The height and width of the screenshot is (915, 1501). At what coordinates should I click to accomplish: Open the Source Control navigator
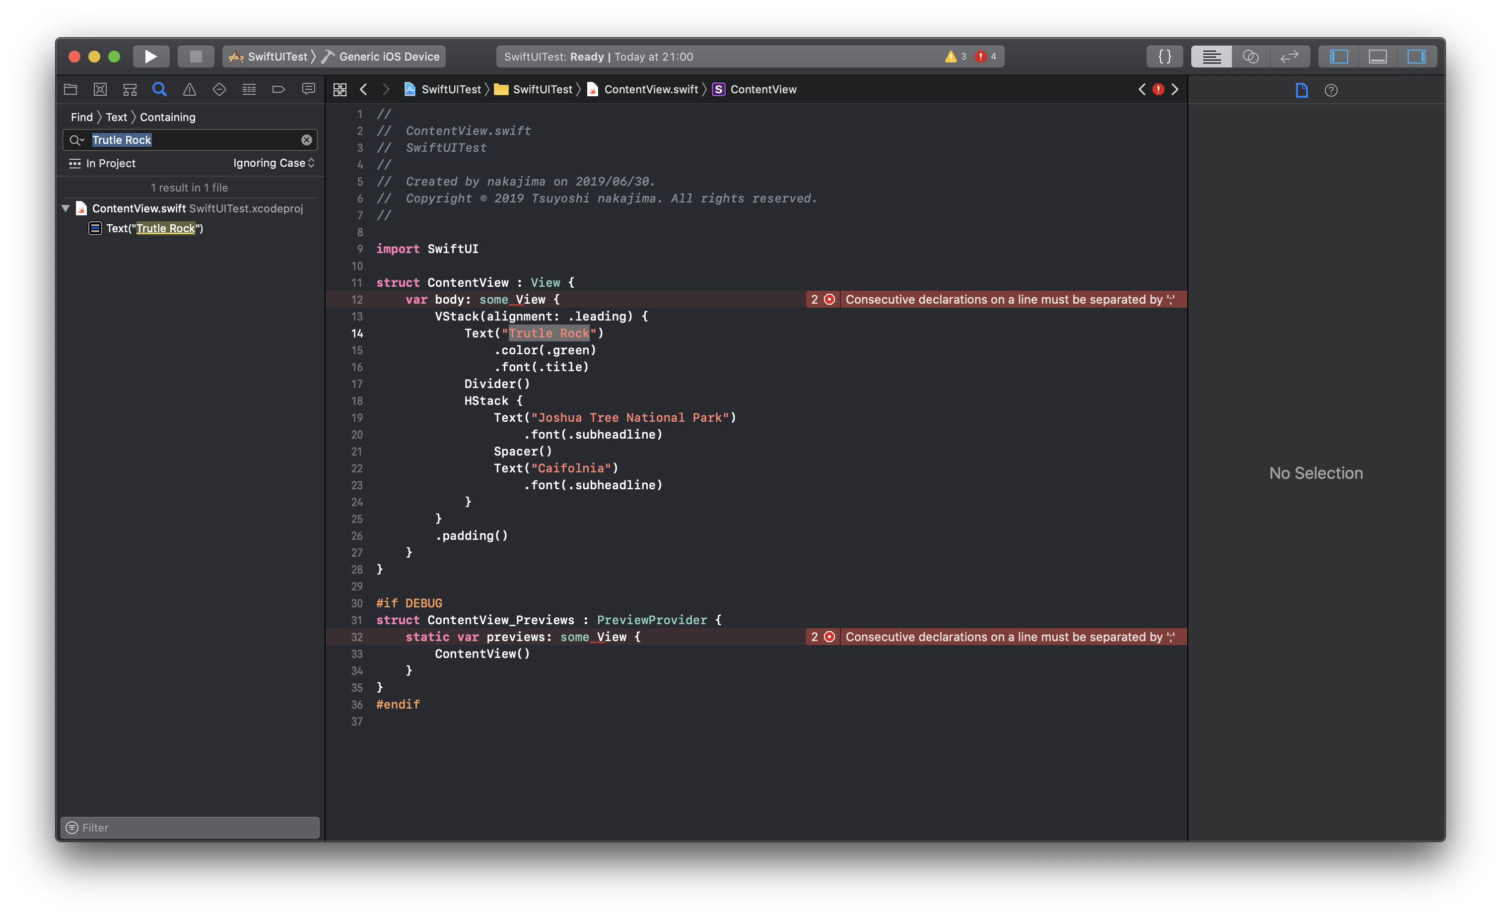[x=100, y=89]
